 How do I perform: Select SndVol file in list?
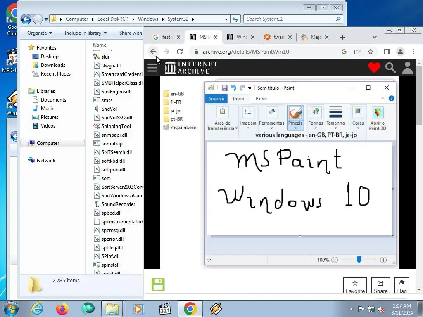(109, 109)
